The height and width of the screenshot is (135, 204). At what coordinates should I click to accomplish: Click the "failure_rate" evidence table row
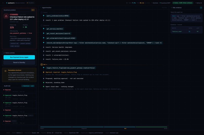(187, 31)
